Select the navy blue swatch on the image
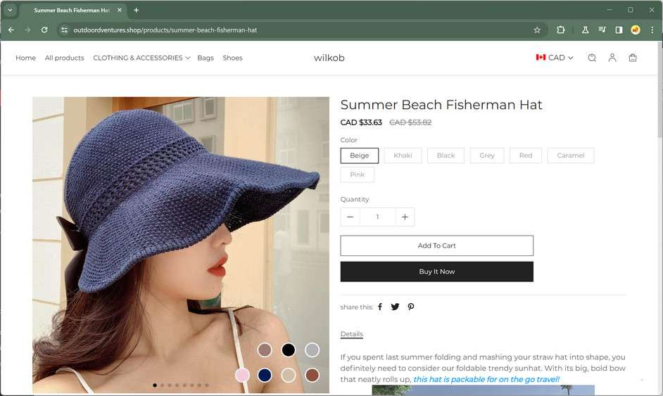 coord(265,375)
